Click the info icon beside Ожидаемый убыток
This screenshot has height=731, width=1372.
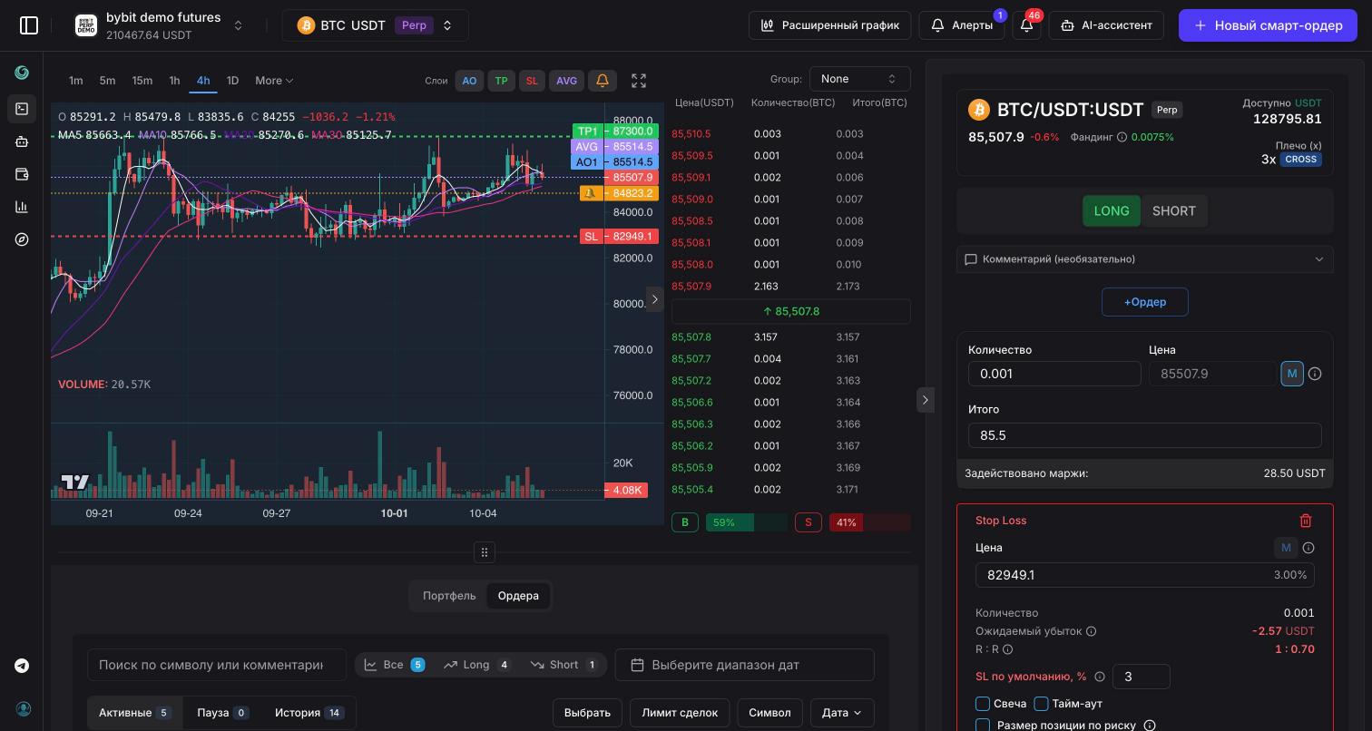1092,631
